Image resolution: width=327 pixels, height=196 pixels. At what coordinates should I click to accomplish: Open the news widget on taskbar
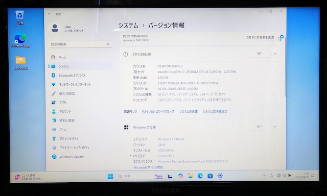29,177
